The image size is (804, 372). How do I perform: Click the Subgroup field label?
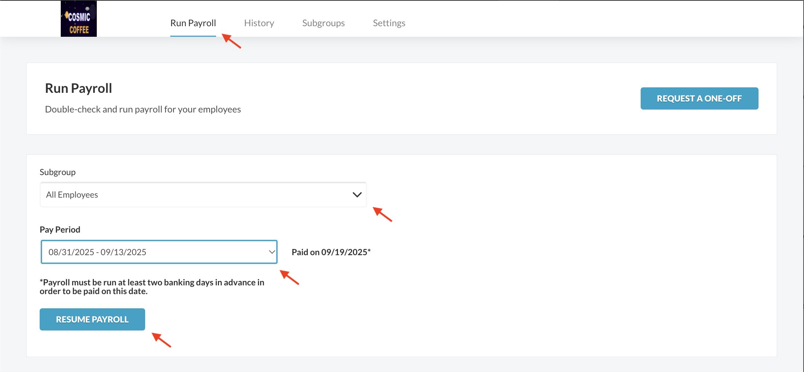pyautogui.click(x=57, y=172)
